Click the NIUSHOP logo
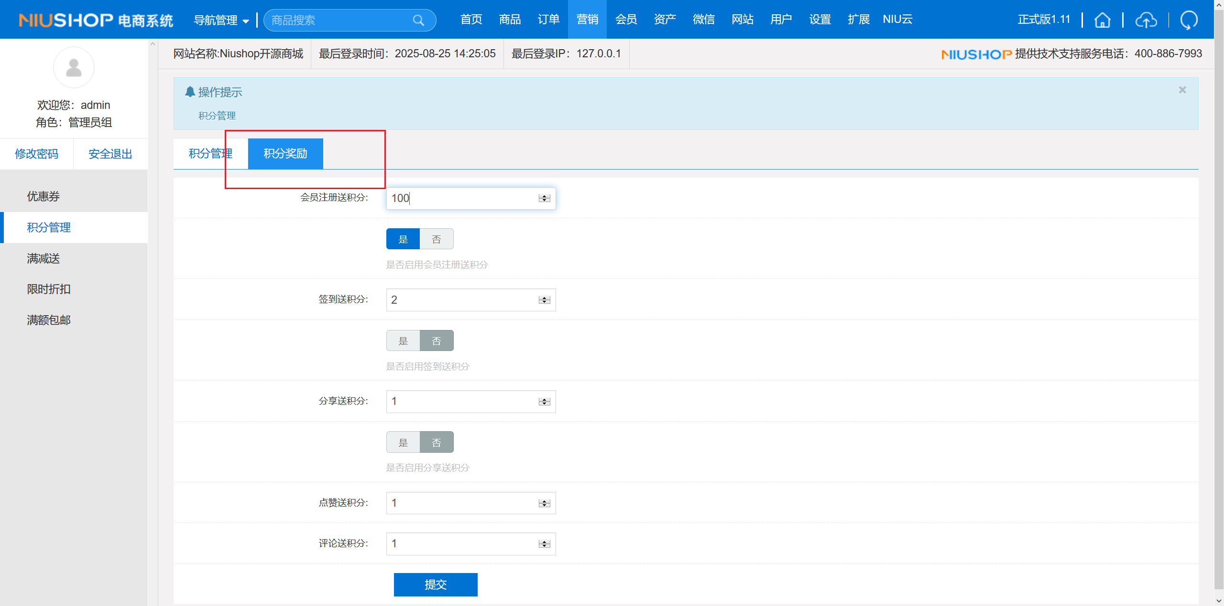The image size is (1224, 606). point(96,20)
